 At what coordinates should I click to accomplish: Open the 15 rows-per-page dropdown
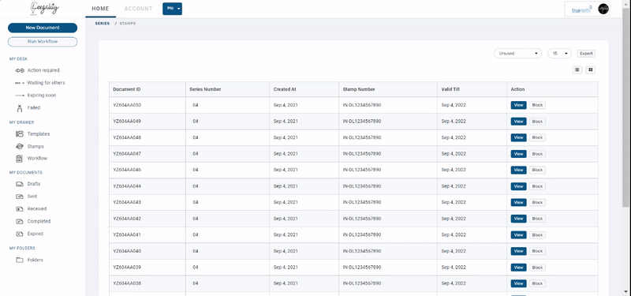(x=559, y=53)
